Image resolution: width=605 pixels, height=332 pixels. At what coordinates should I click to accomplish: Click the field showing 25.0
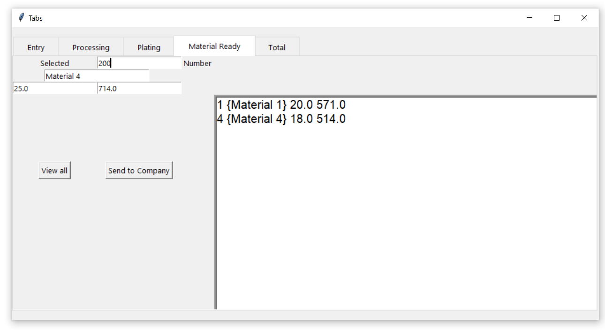pos(54,88)
